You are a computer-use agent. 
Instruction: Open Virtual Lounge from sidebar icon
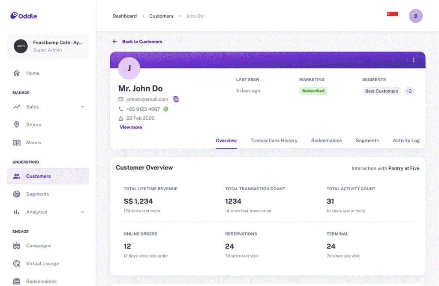click(x=17, y=264)
